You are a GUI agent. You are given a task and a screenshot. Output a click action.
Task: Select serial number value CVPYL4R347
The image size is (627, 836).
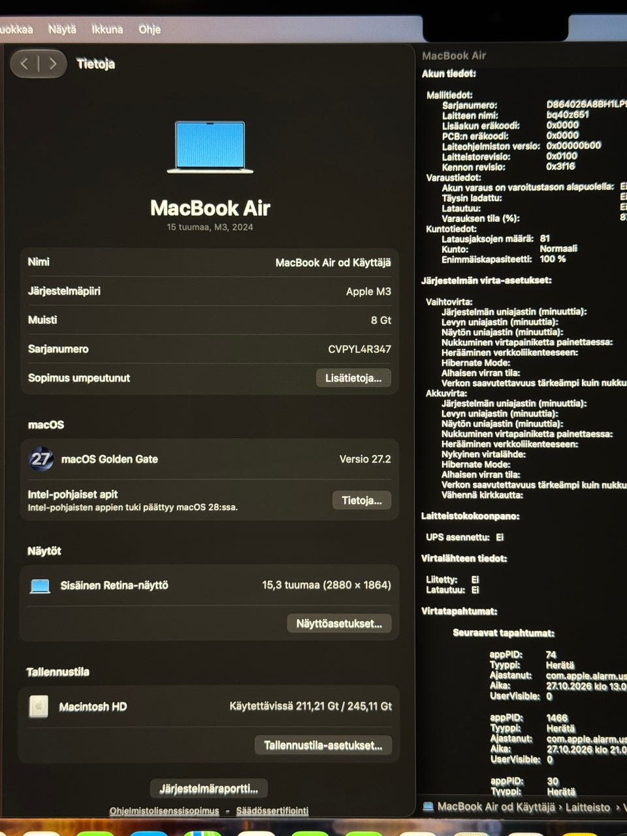[x=359, y=349]
